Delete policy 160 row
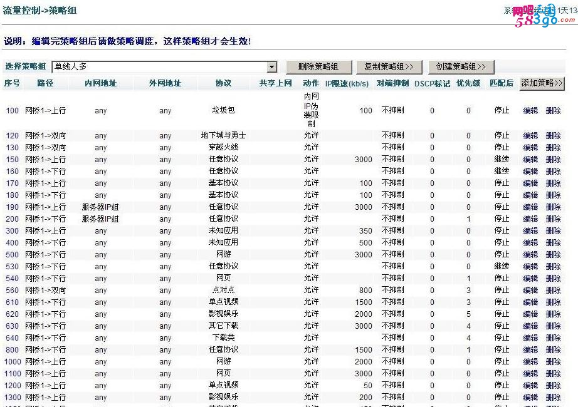Screen dimensions: 578x407 [x=553, y=172]
